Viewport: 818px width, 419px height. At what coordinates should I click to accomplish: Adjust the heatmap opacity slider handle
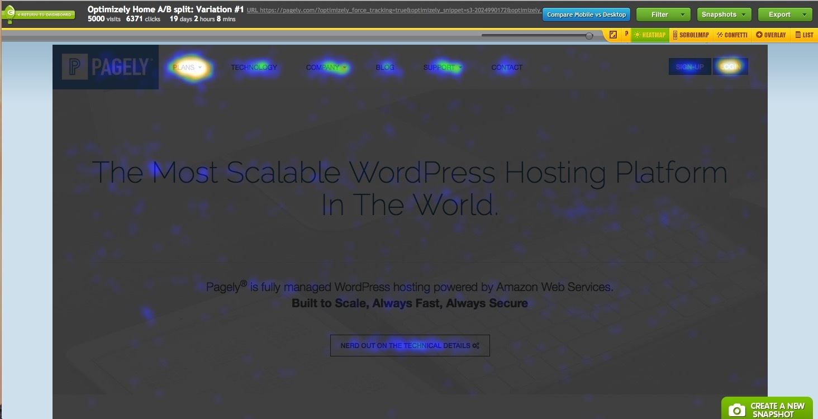coord(589,36)
